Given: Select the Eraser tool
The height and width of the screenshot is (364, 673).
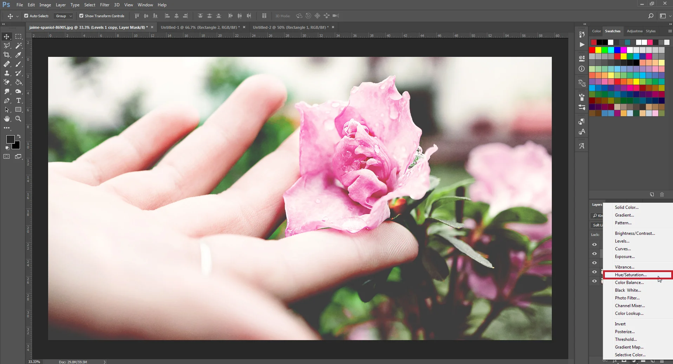Looking at the screenshot, I should click(x=7, y=82).
